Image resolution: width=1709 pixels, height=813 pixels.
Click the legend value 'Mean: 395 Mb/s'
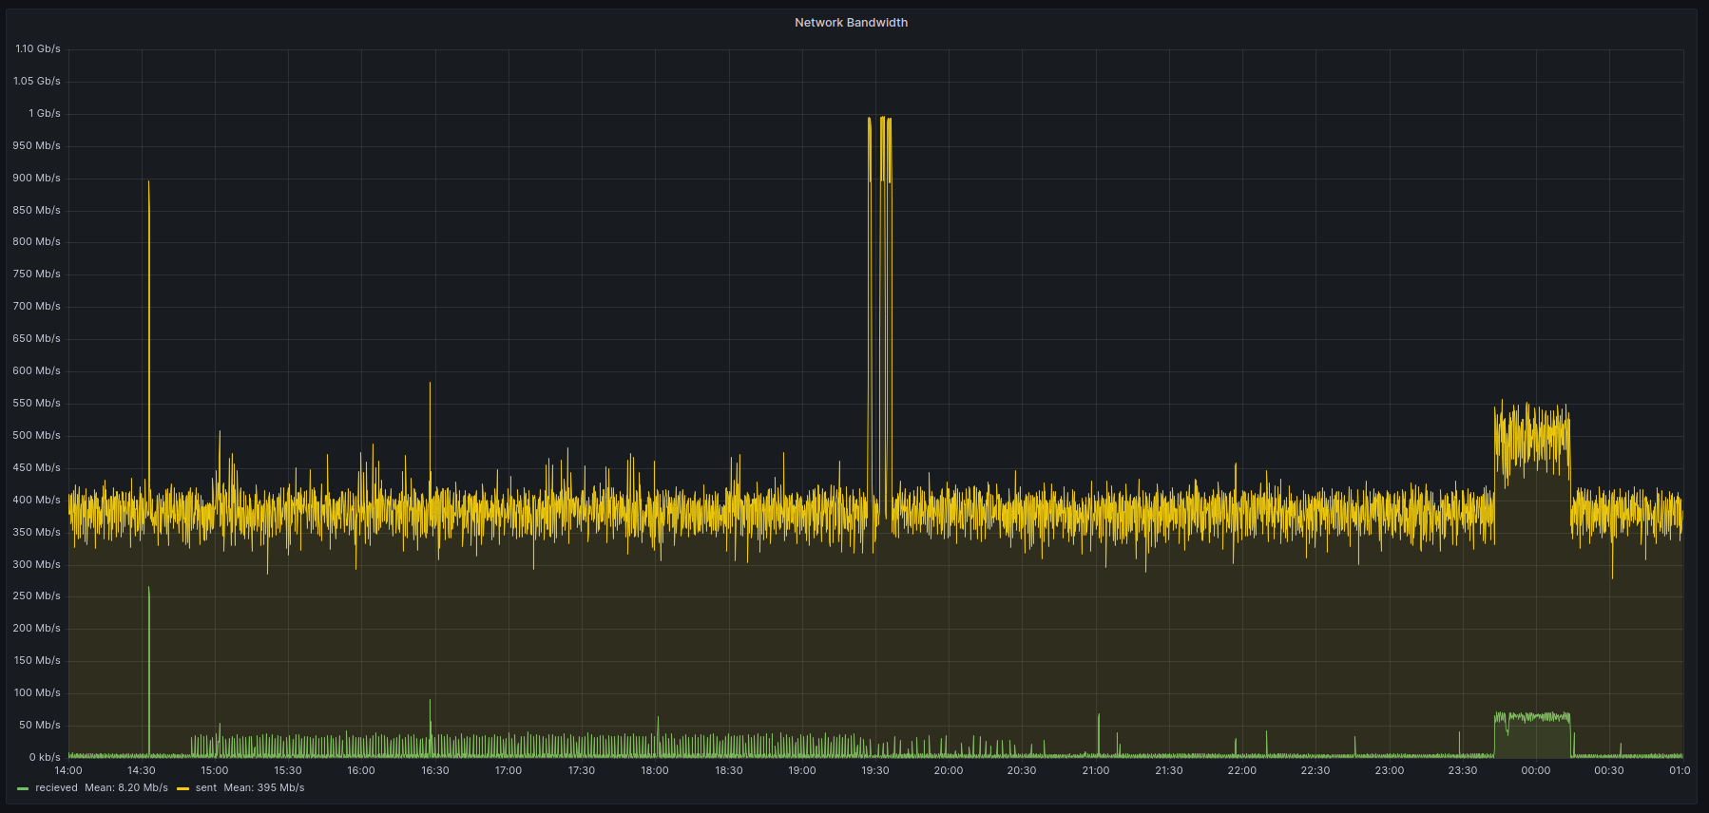point(264,788)
